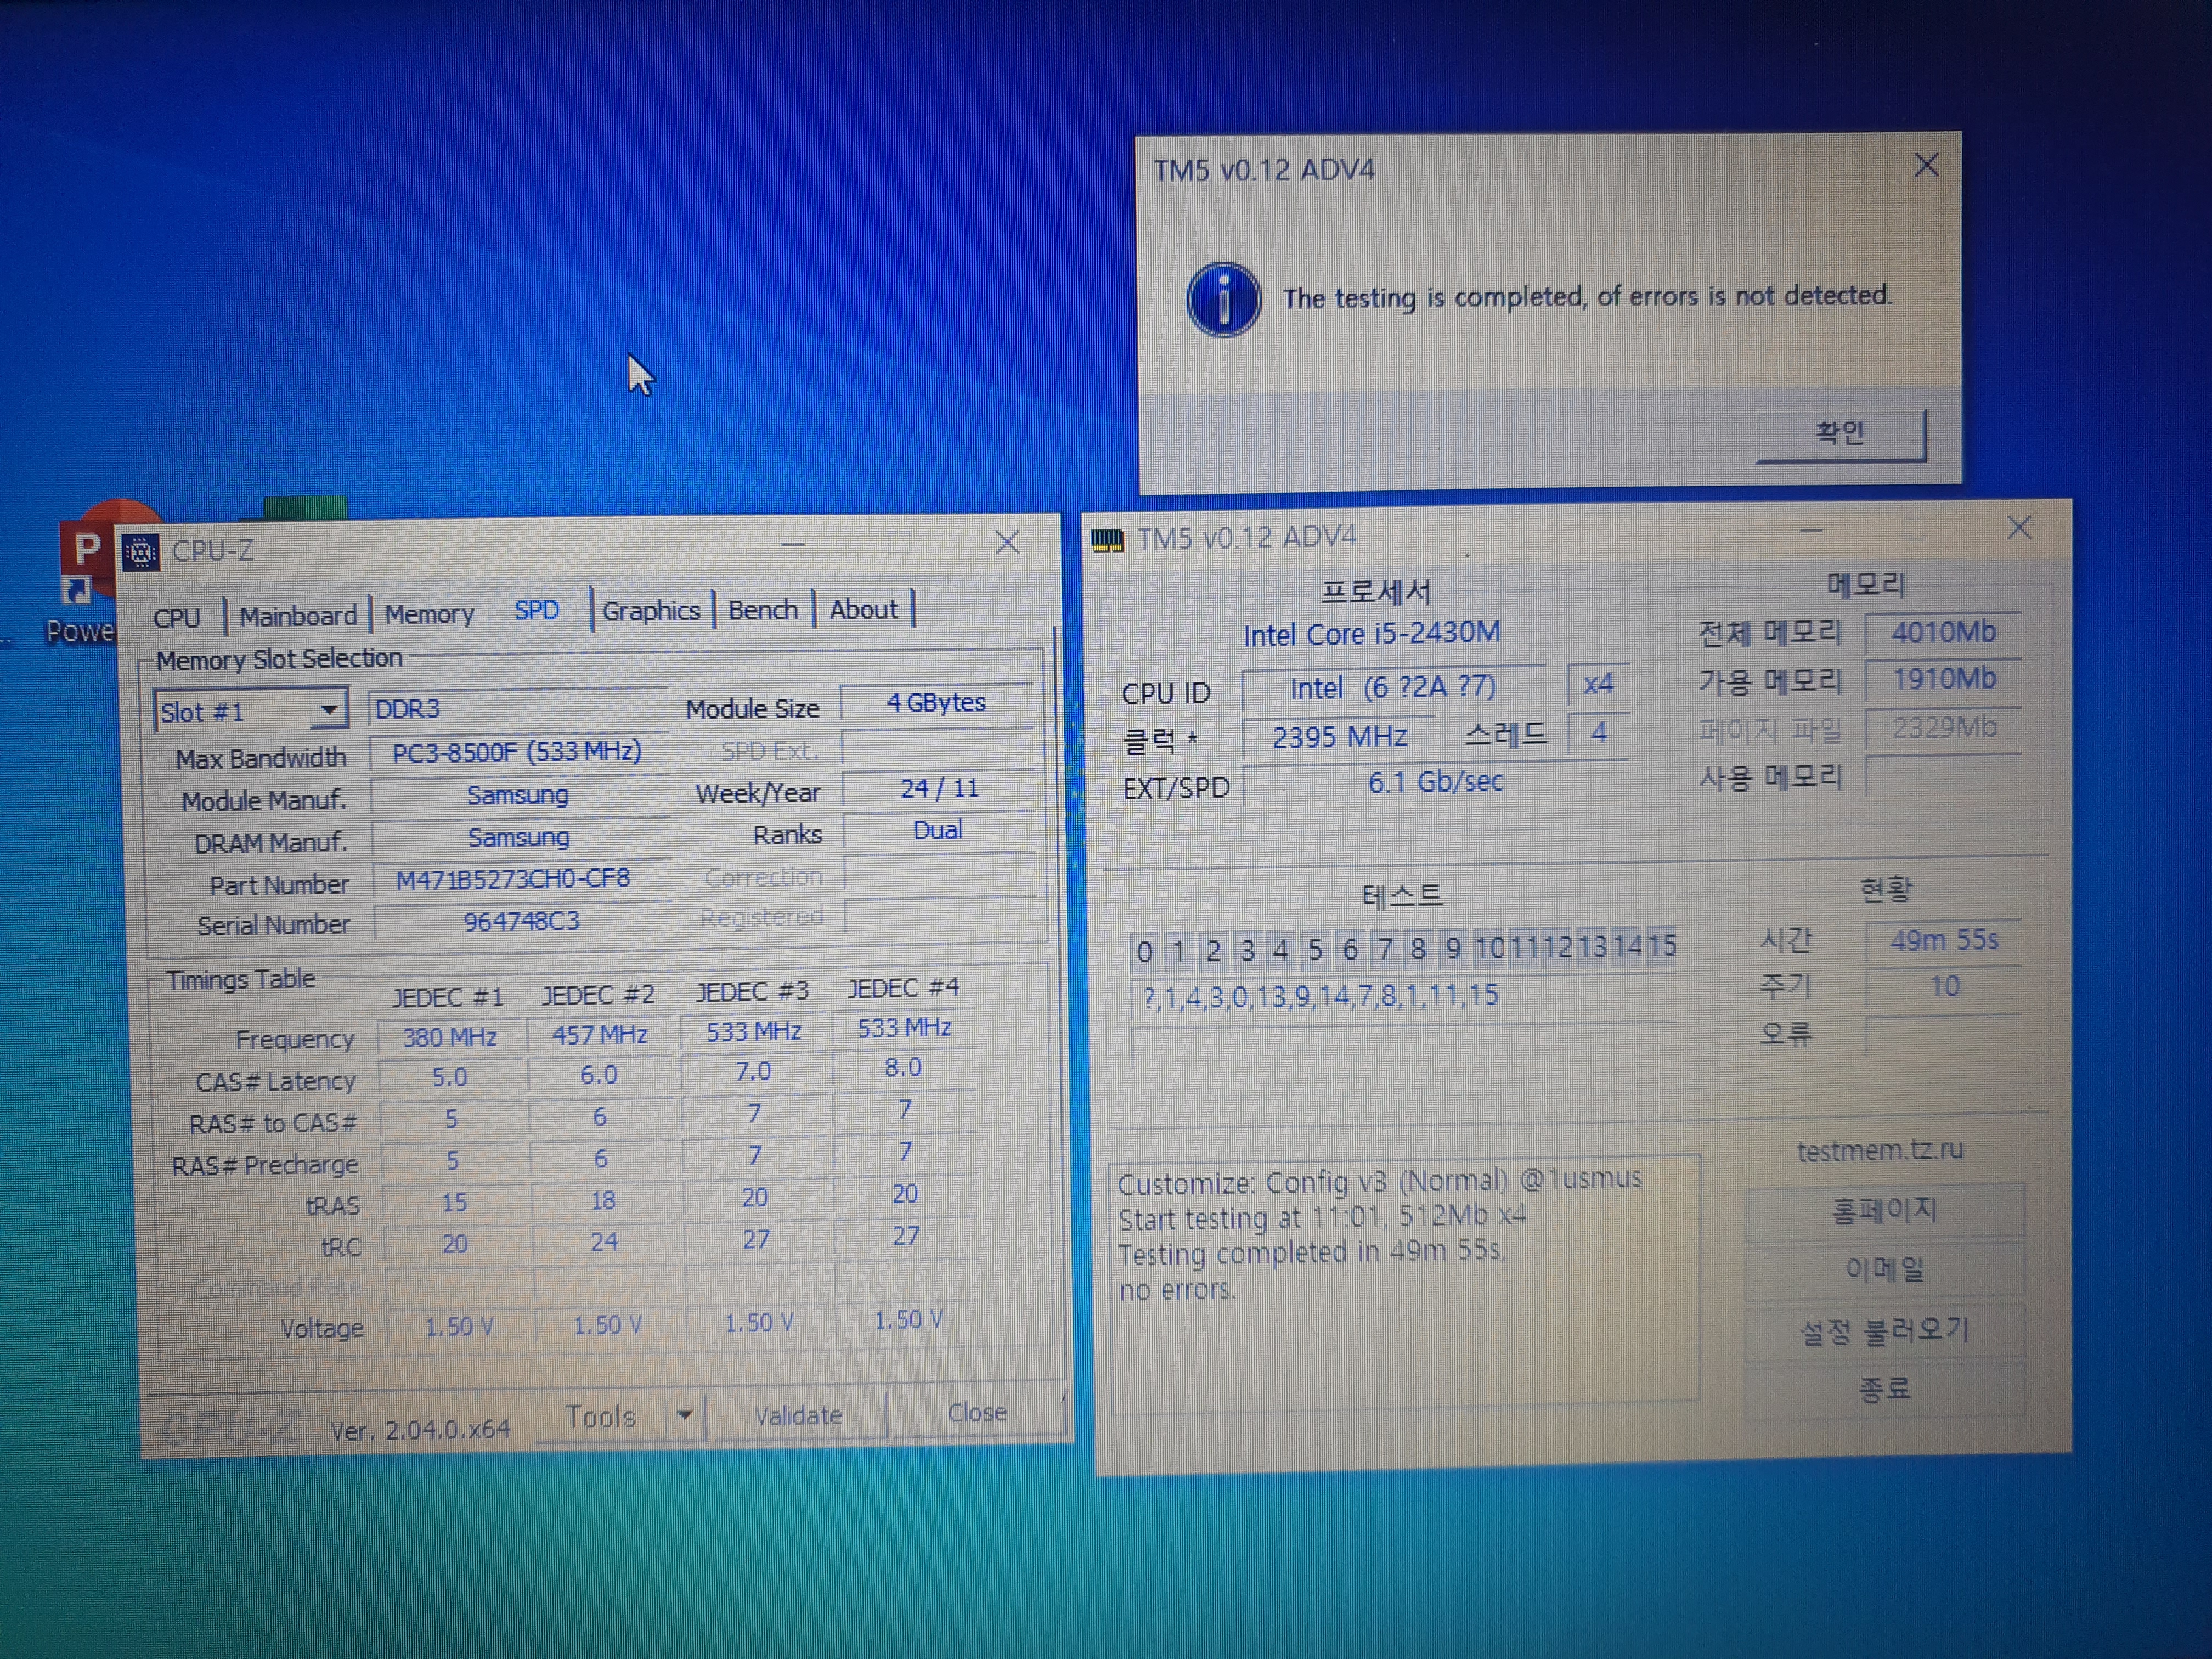The image size is (2212, 1659).
Task: Click the 설정 불러오기 button
Action: point(1884,1331)
